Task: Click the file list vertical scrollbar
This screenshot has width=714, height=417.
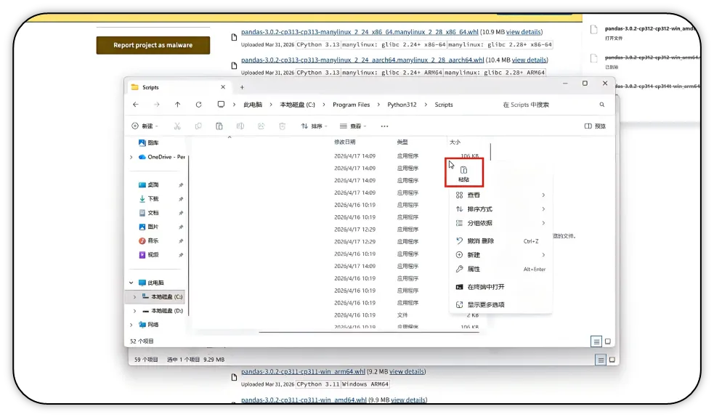Action: [490, 152]
